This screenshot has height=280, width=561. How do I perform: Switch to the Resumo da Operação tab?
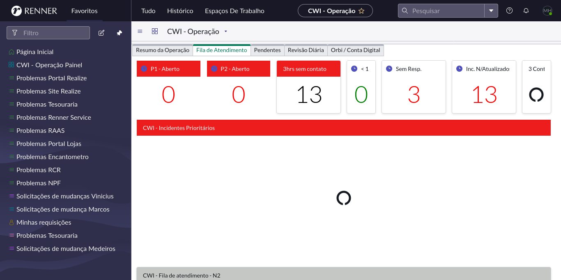pos(162,50)
